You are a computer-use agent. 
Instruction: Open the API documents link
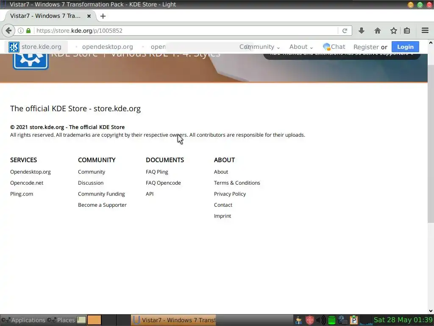(150, 194)
